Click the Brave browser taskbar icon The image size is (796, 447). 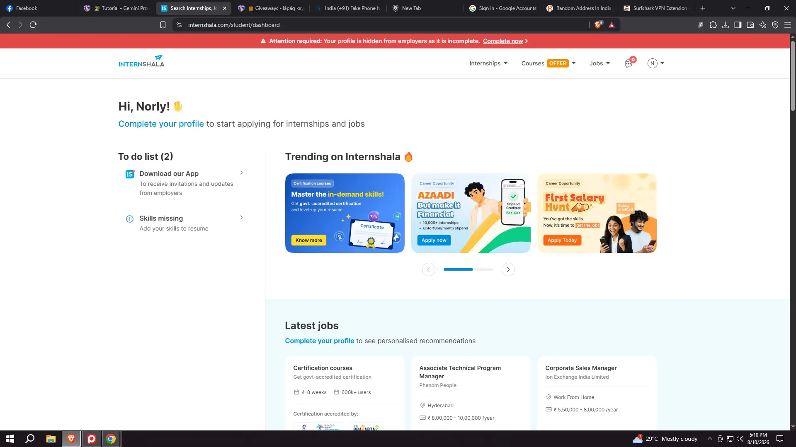pyautogui.click(x=71, y=439)
